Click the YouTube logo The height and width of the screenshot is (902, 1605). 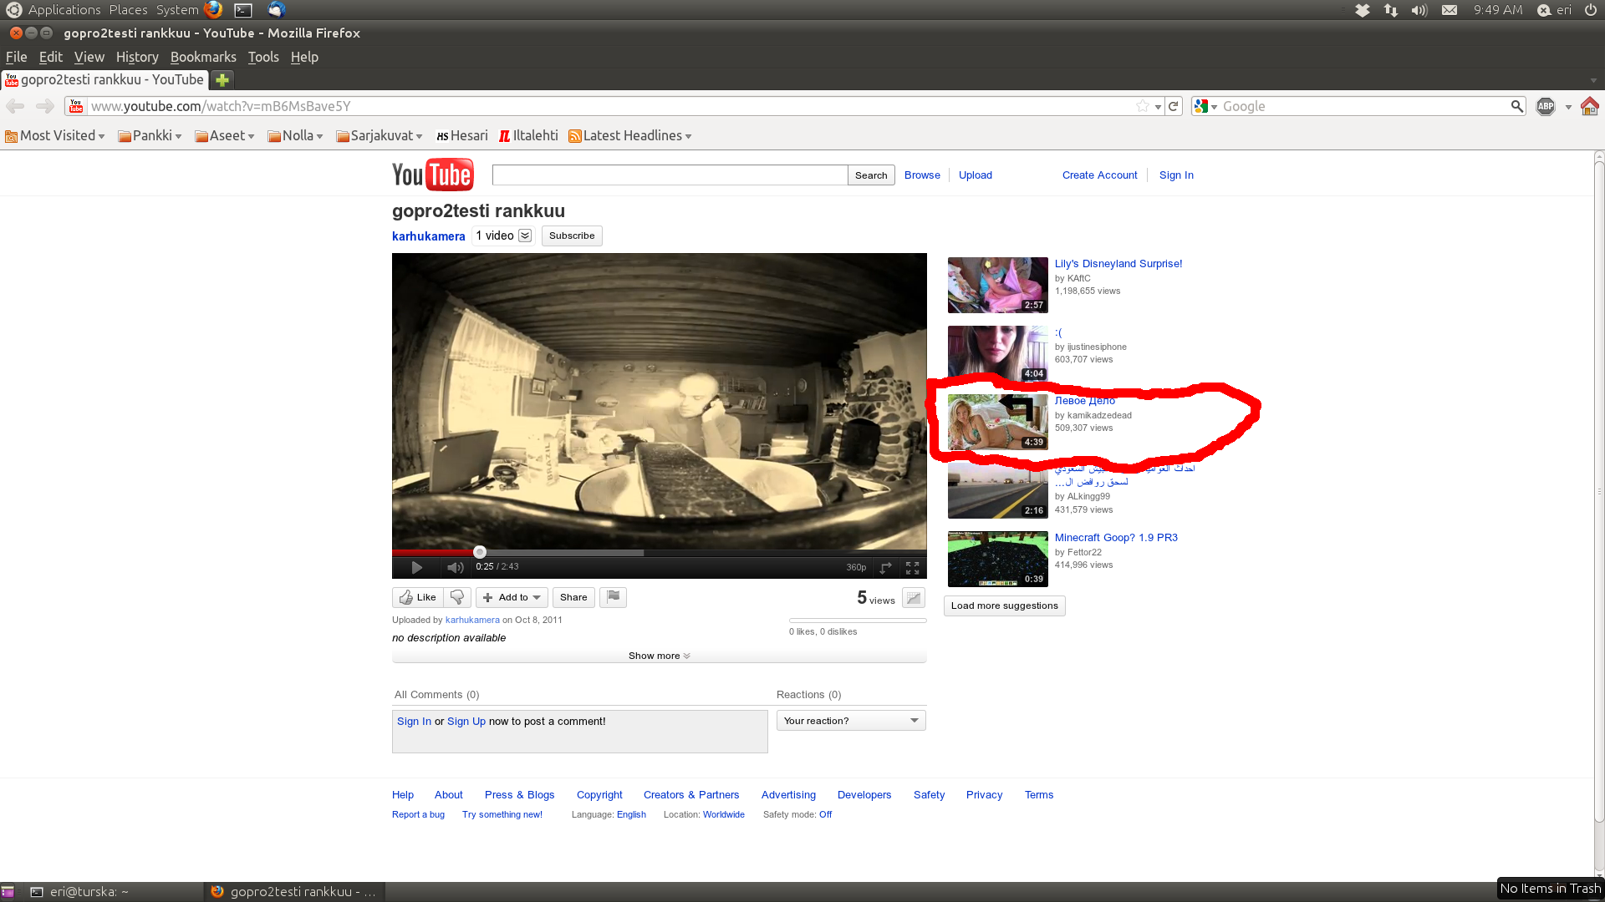coord(433,175)
